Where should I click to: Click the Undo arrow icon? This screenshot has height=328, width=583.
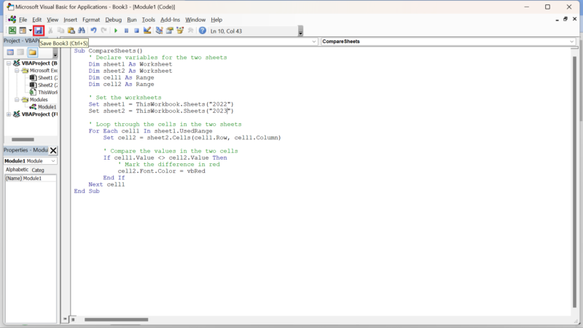coord(93,31)
